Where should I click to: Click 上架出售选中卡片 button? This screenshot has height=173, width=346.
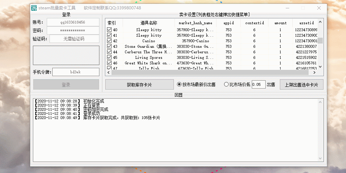point(301,85)
